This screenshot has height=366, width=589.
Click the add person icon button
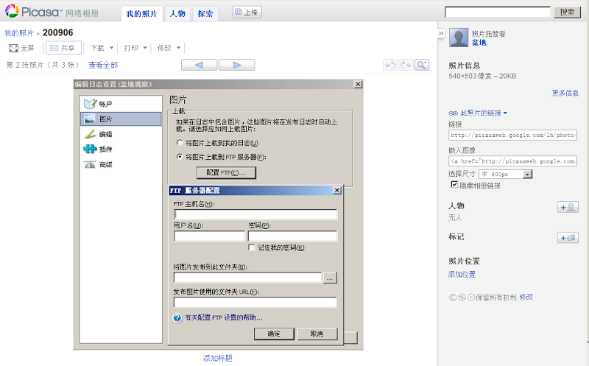(568, 207)
